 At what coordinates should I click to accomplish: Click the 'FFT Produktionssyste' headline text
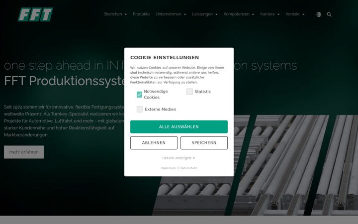64,81
